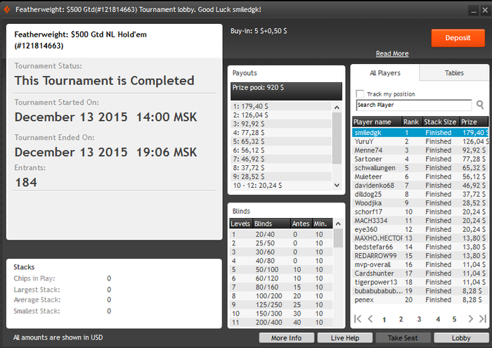Go to previous page of players
Viewport: 492px width, 348px height.
click(370, 318)
